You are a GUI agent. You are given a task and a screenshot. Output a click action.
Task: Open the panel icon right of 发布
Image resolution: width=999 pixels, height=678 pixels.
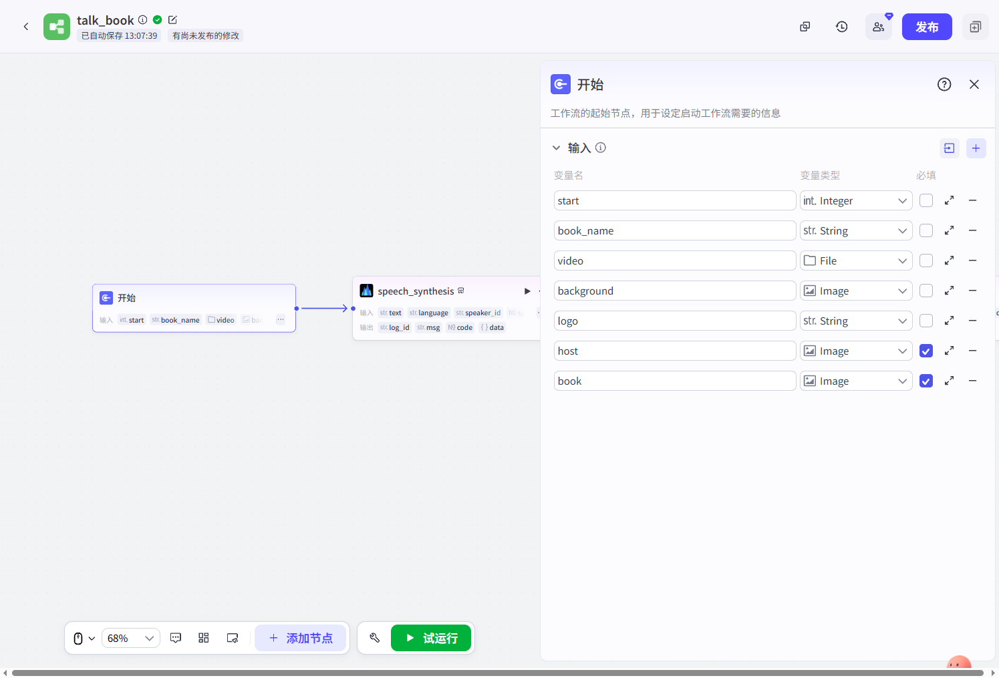click(x=976, y=27)
